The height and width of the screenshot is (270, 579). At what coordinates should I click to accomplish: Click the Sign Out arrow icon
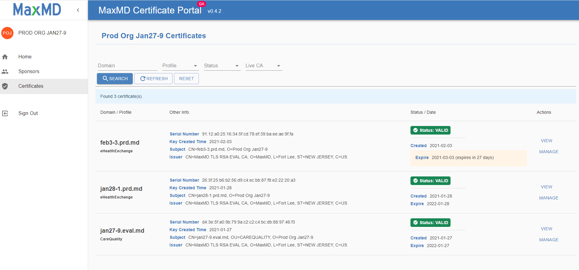tap(5, 113)
